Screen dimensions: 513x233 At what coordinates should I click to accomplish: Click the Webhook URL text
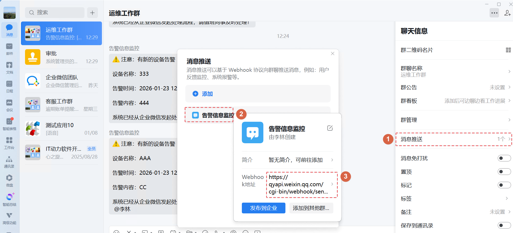[298, 184]
